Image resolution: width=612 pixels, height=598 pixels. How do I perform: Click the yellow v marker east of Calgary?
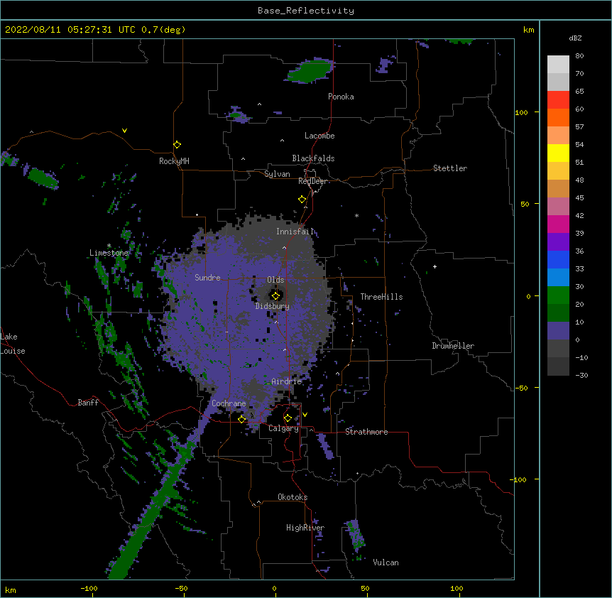pyautogui.click(x=305, y=415)
